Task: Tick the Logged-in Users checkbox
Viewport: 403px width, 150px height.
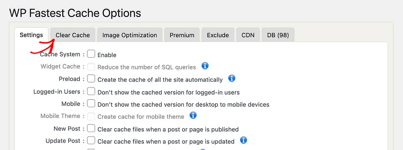Action: tap(91, 91)
